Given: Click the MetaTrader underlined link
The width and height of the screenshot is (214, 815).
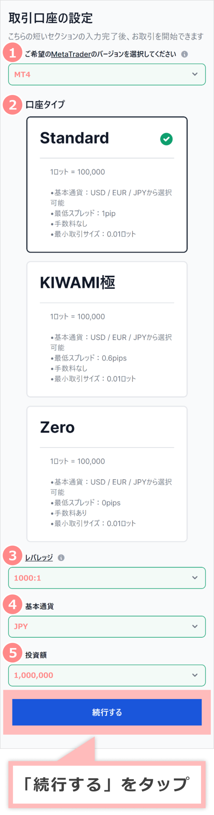Looking at the screenshot, I should coord(71,54).
